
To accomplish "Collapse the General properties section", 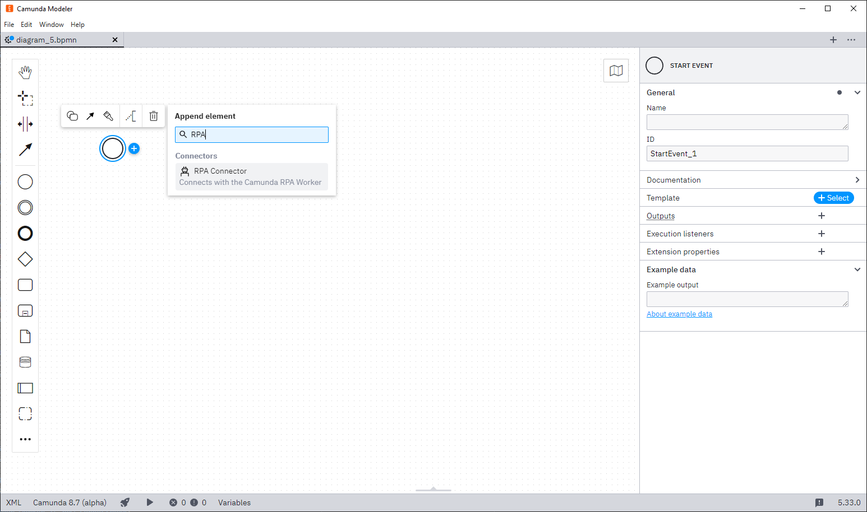I will 857,92.
